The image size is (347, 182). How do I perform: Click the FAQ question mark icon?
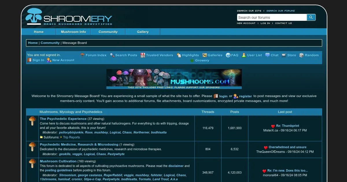click(228, 55)
